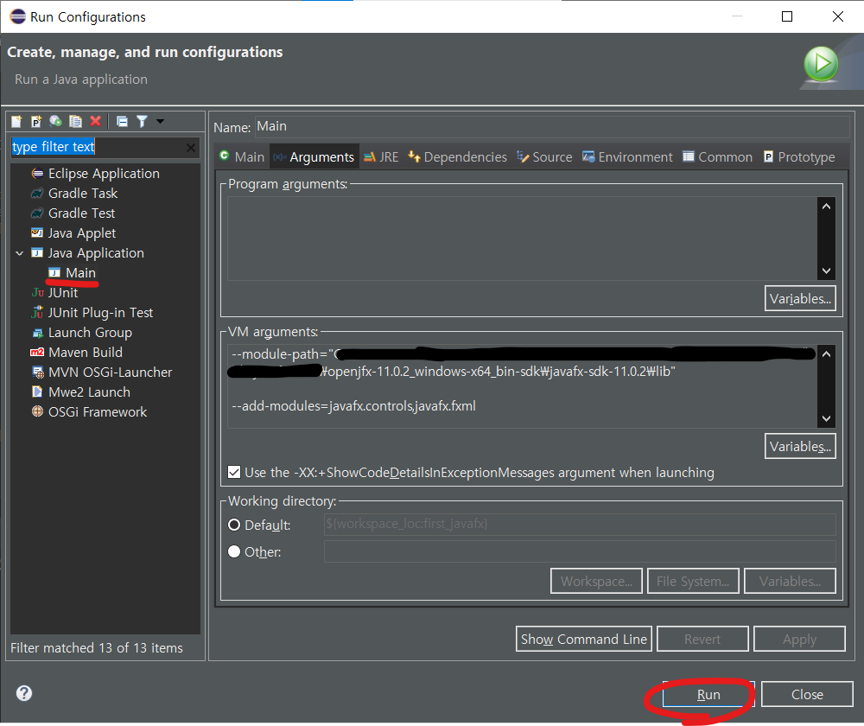Select Gradle Task configuration type
Image resolution: width=864 pixels, height=726 pixels.
pos(83,194)
